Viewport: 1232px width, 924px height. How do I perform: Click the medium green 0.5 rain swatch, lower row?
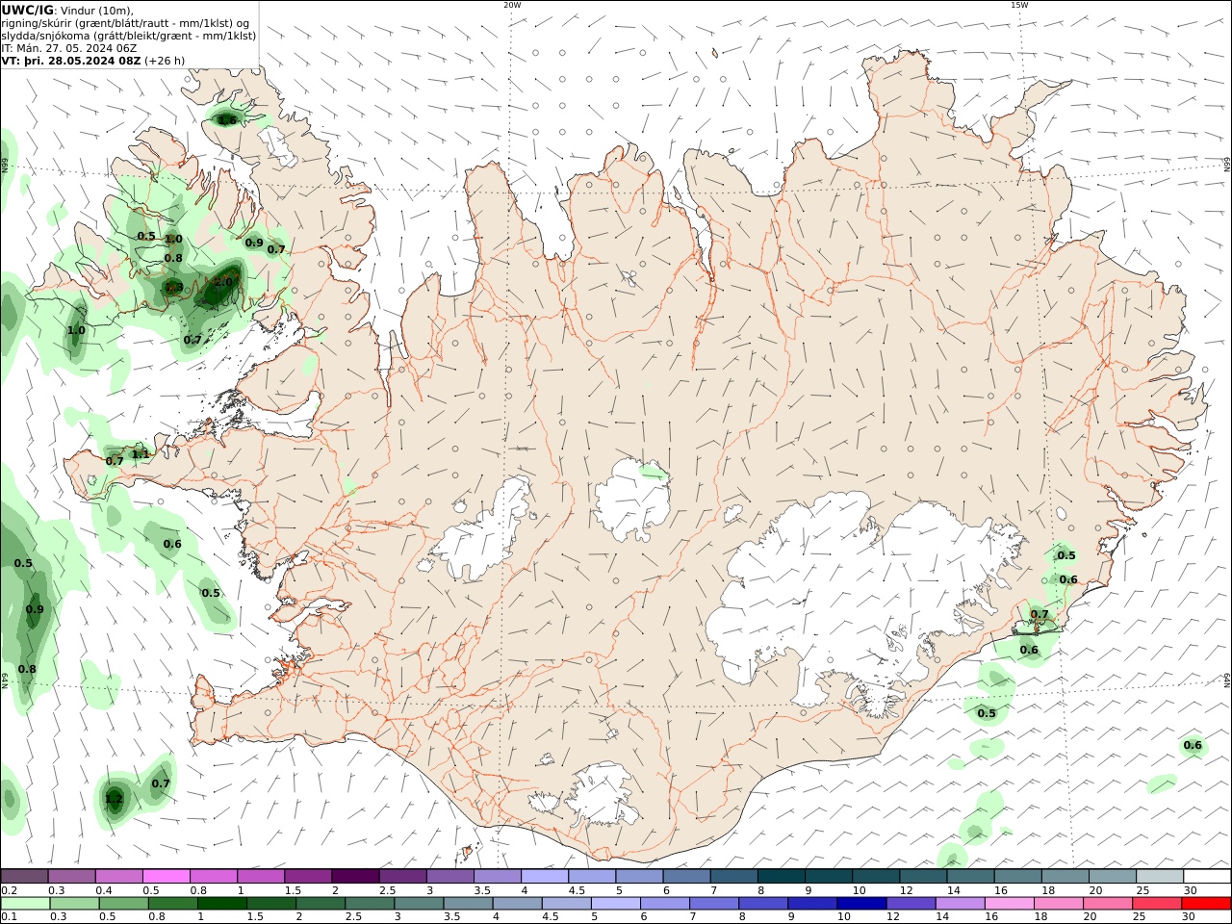(x=124, y=904)
